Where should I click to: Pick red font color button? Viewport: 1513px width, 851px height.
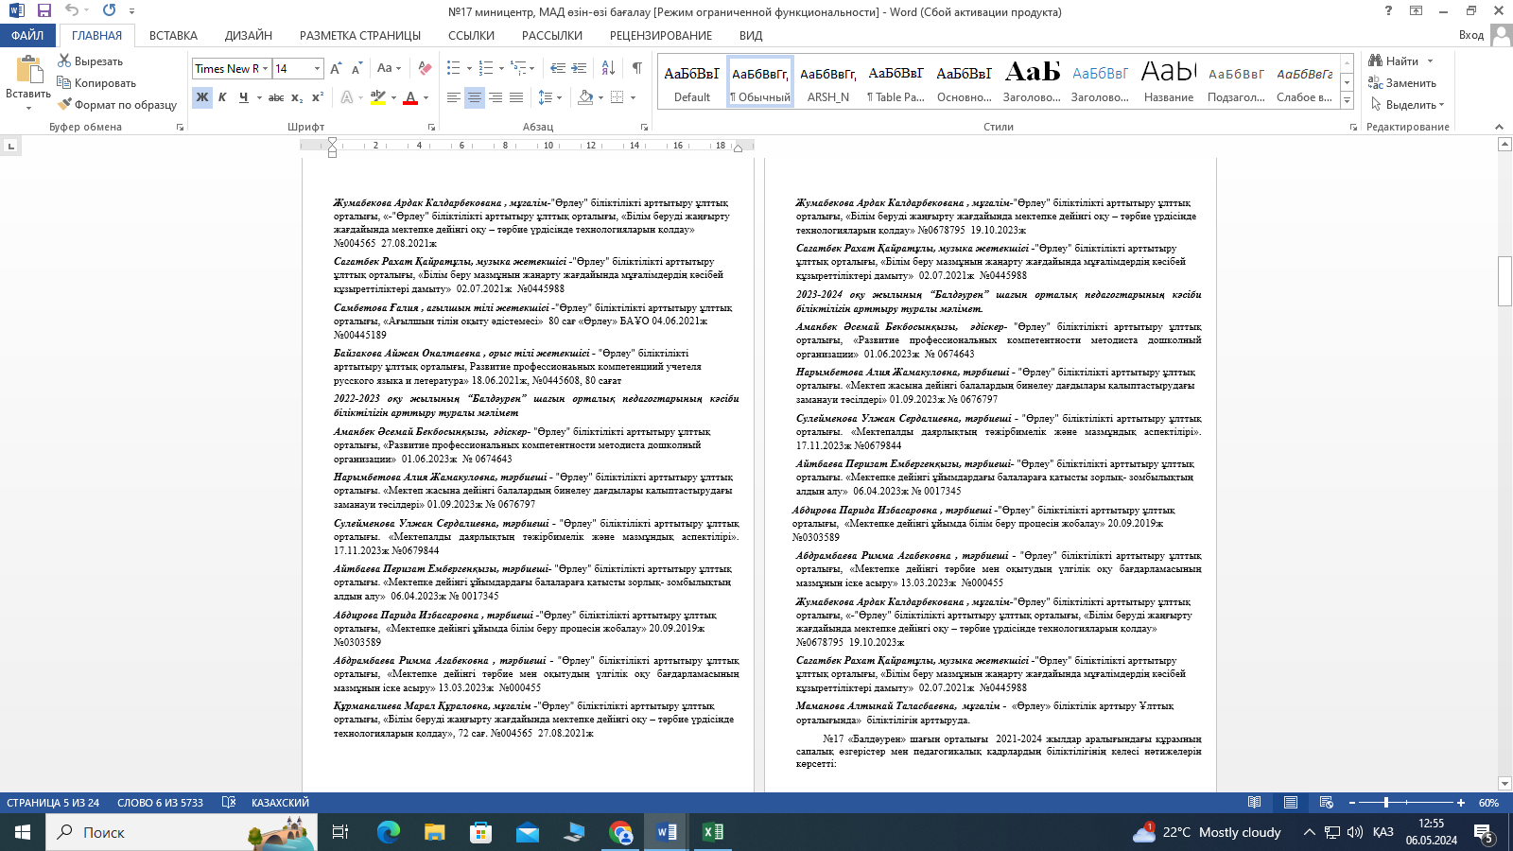[410, 97]
